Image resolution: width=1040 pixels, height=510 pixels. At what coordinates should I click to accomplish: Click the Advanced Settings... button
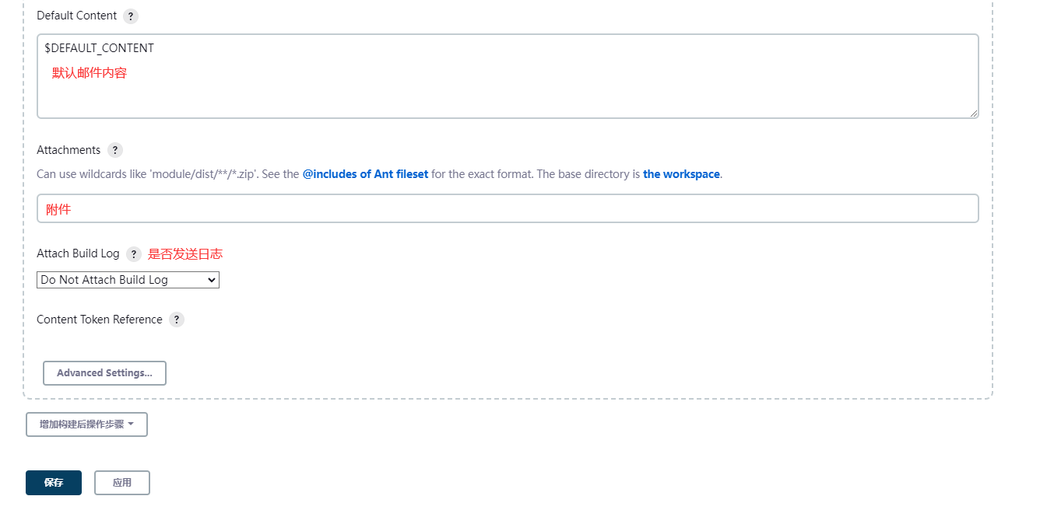pyautogui.click(x=104, y=373)
